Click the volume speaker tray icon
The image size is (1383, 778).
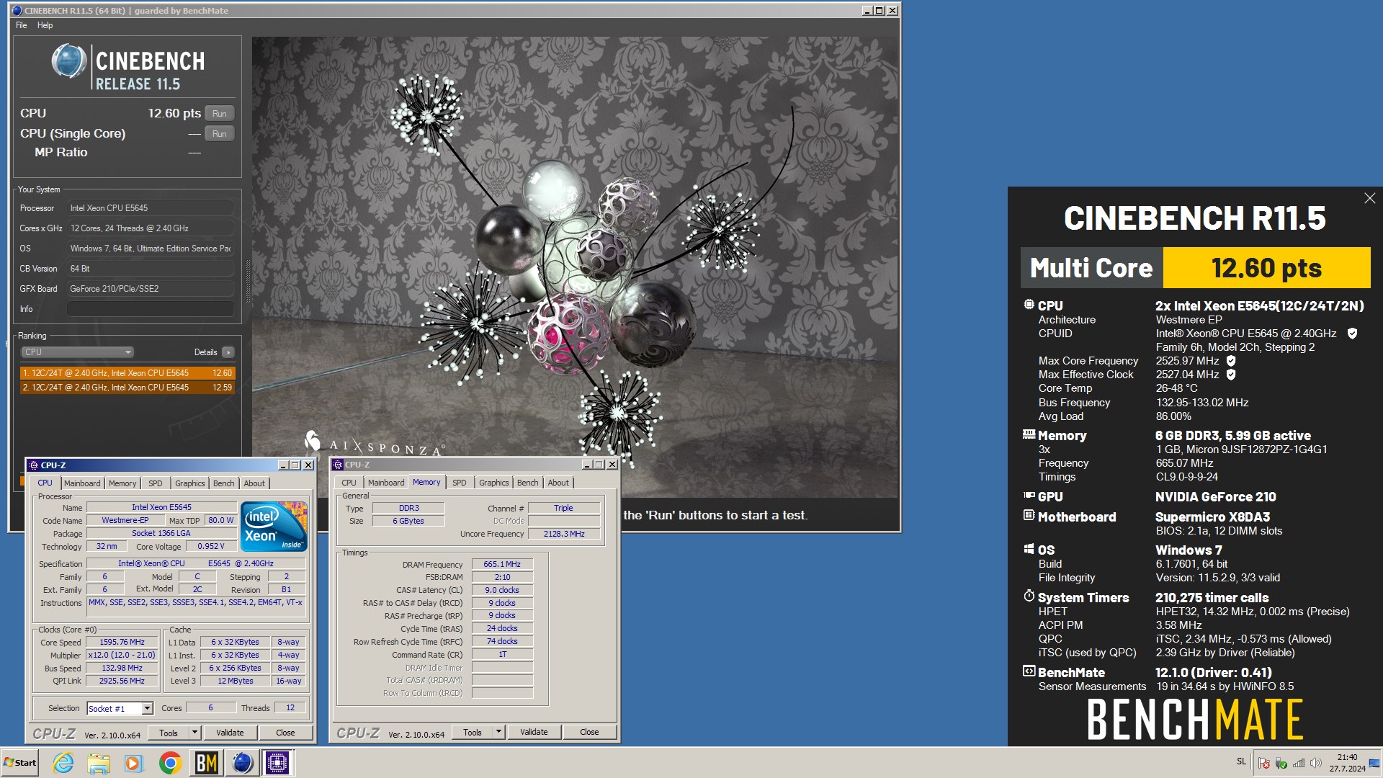pyautogui.click(x=1315, y=763)
